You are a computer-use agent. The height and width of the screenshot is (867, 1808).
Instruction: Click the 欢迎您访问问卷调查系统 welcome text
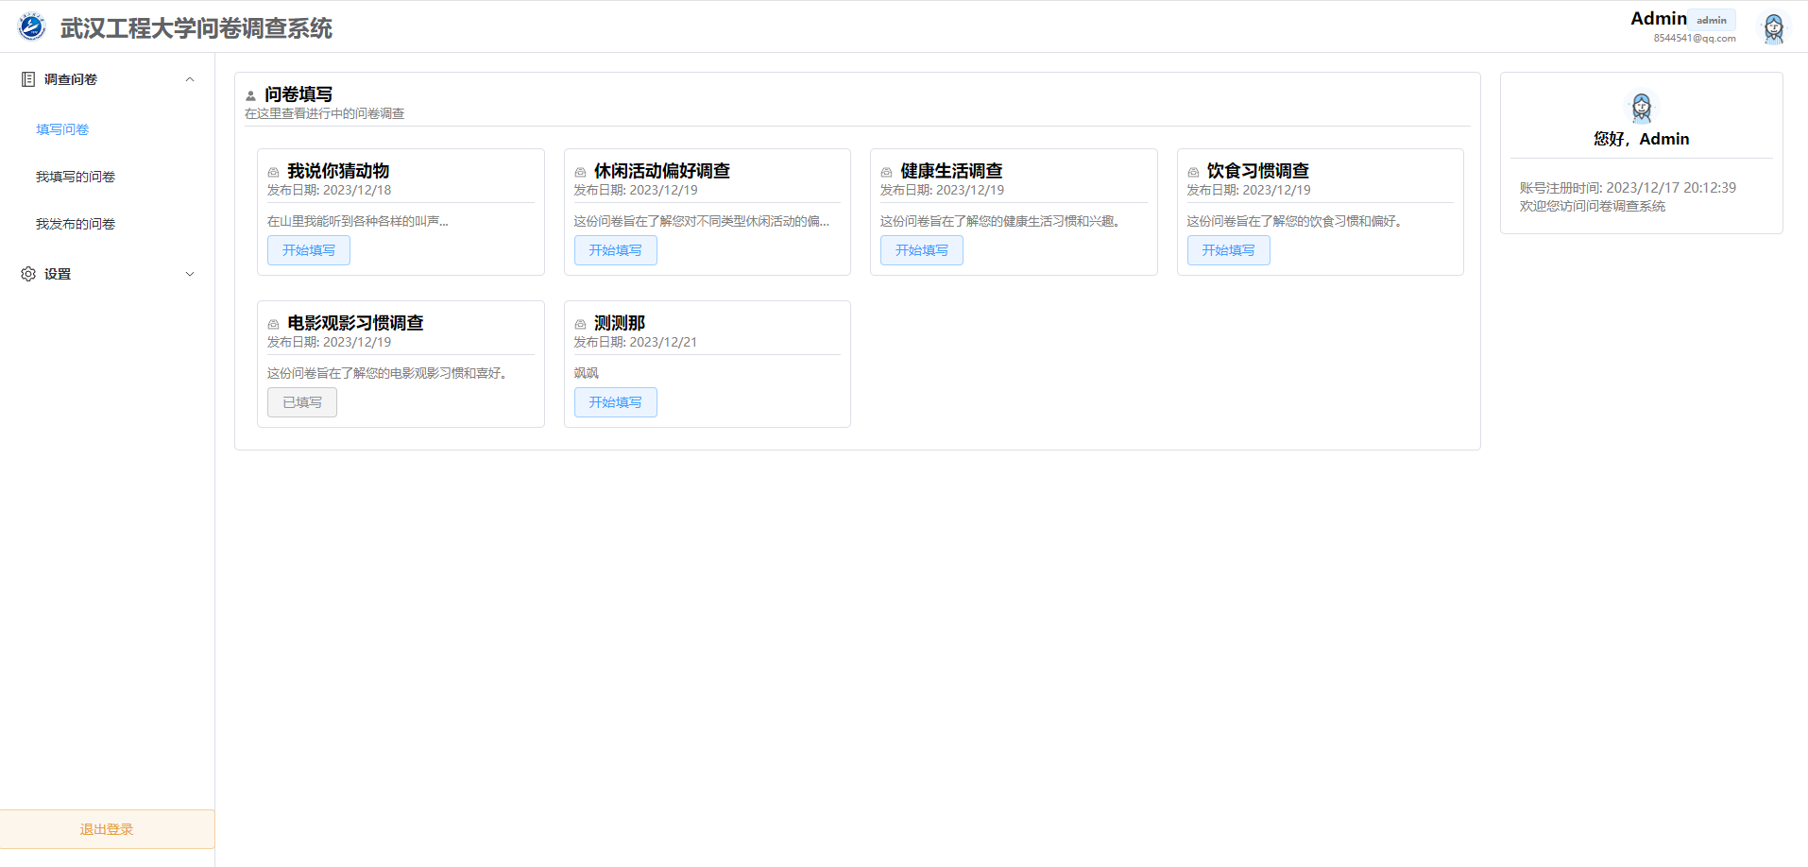[1593, 206]
